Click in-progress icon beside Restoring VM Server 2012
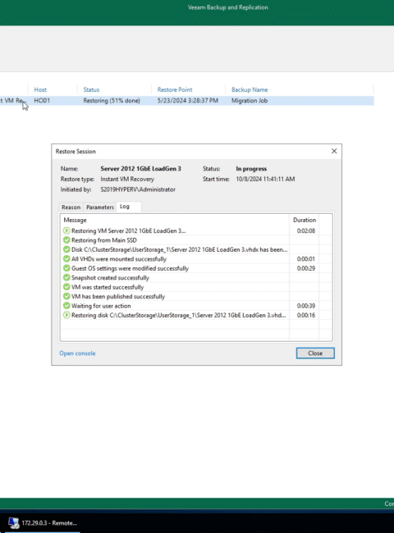Image resolution: width=394 pixels, height=533 pixels. [x=66, y=230]
